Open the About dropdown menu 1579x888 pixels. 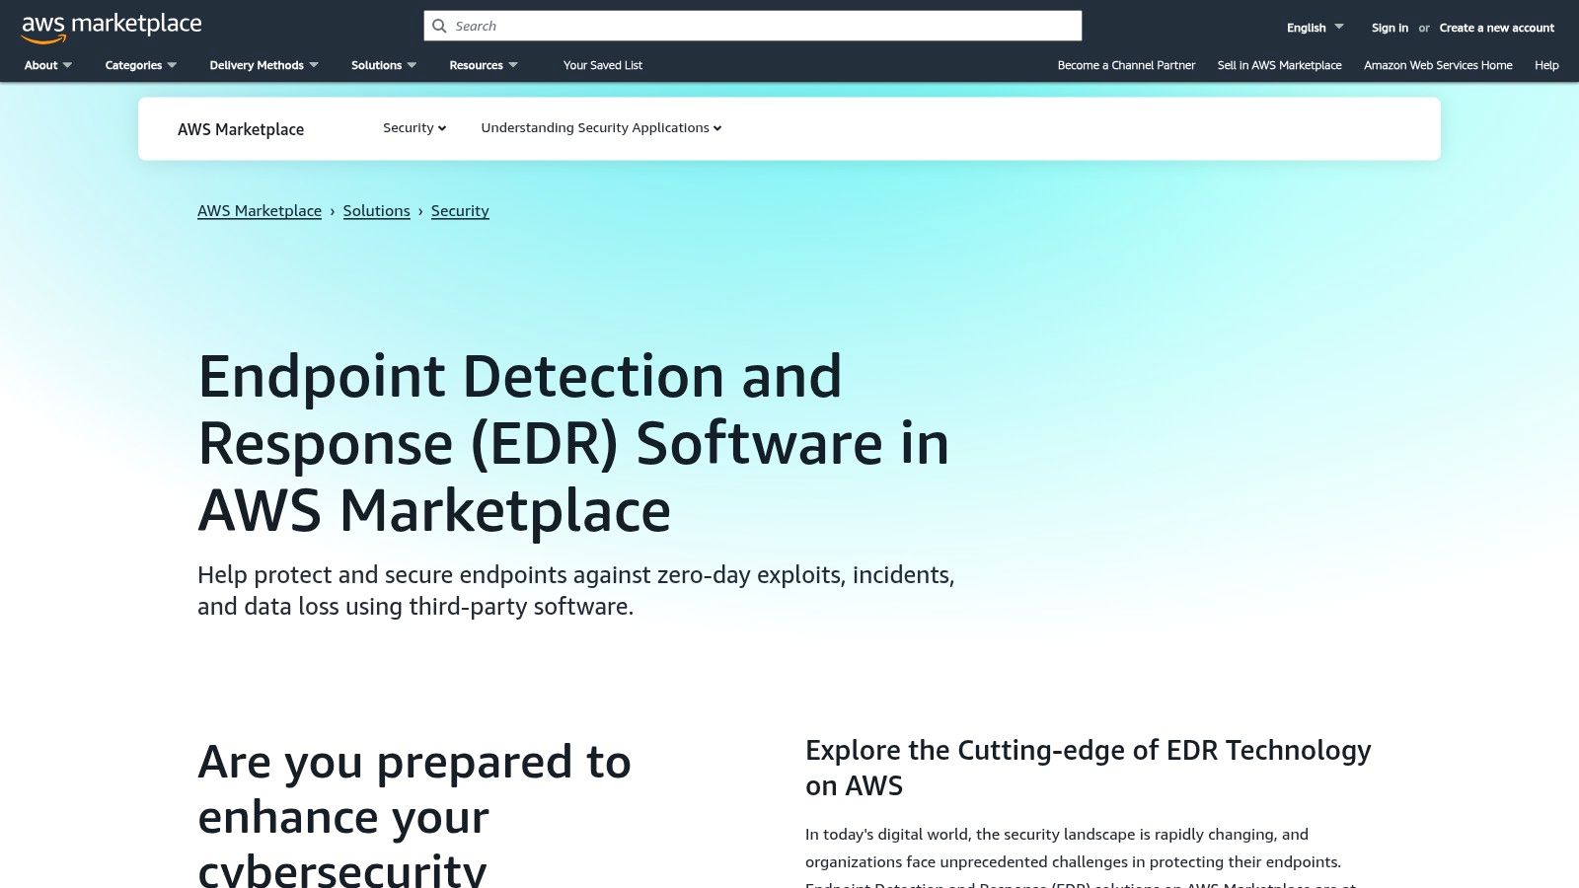[x=47, y=65]
